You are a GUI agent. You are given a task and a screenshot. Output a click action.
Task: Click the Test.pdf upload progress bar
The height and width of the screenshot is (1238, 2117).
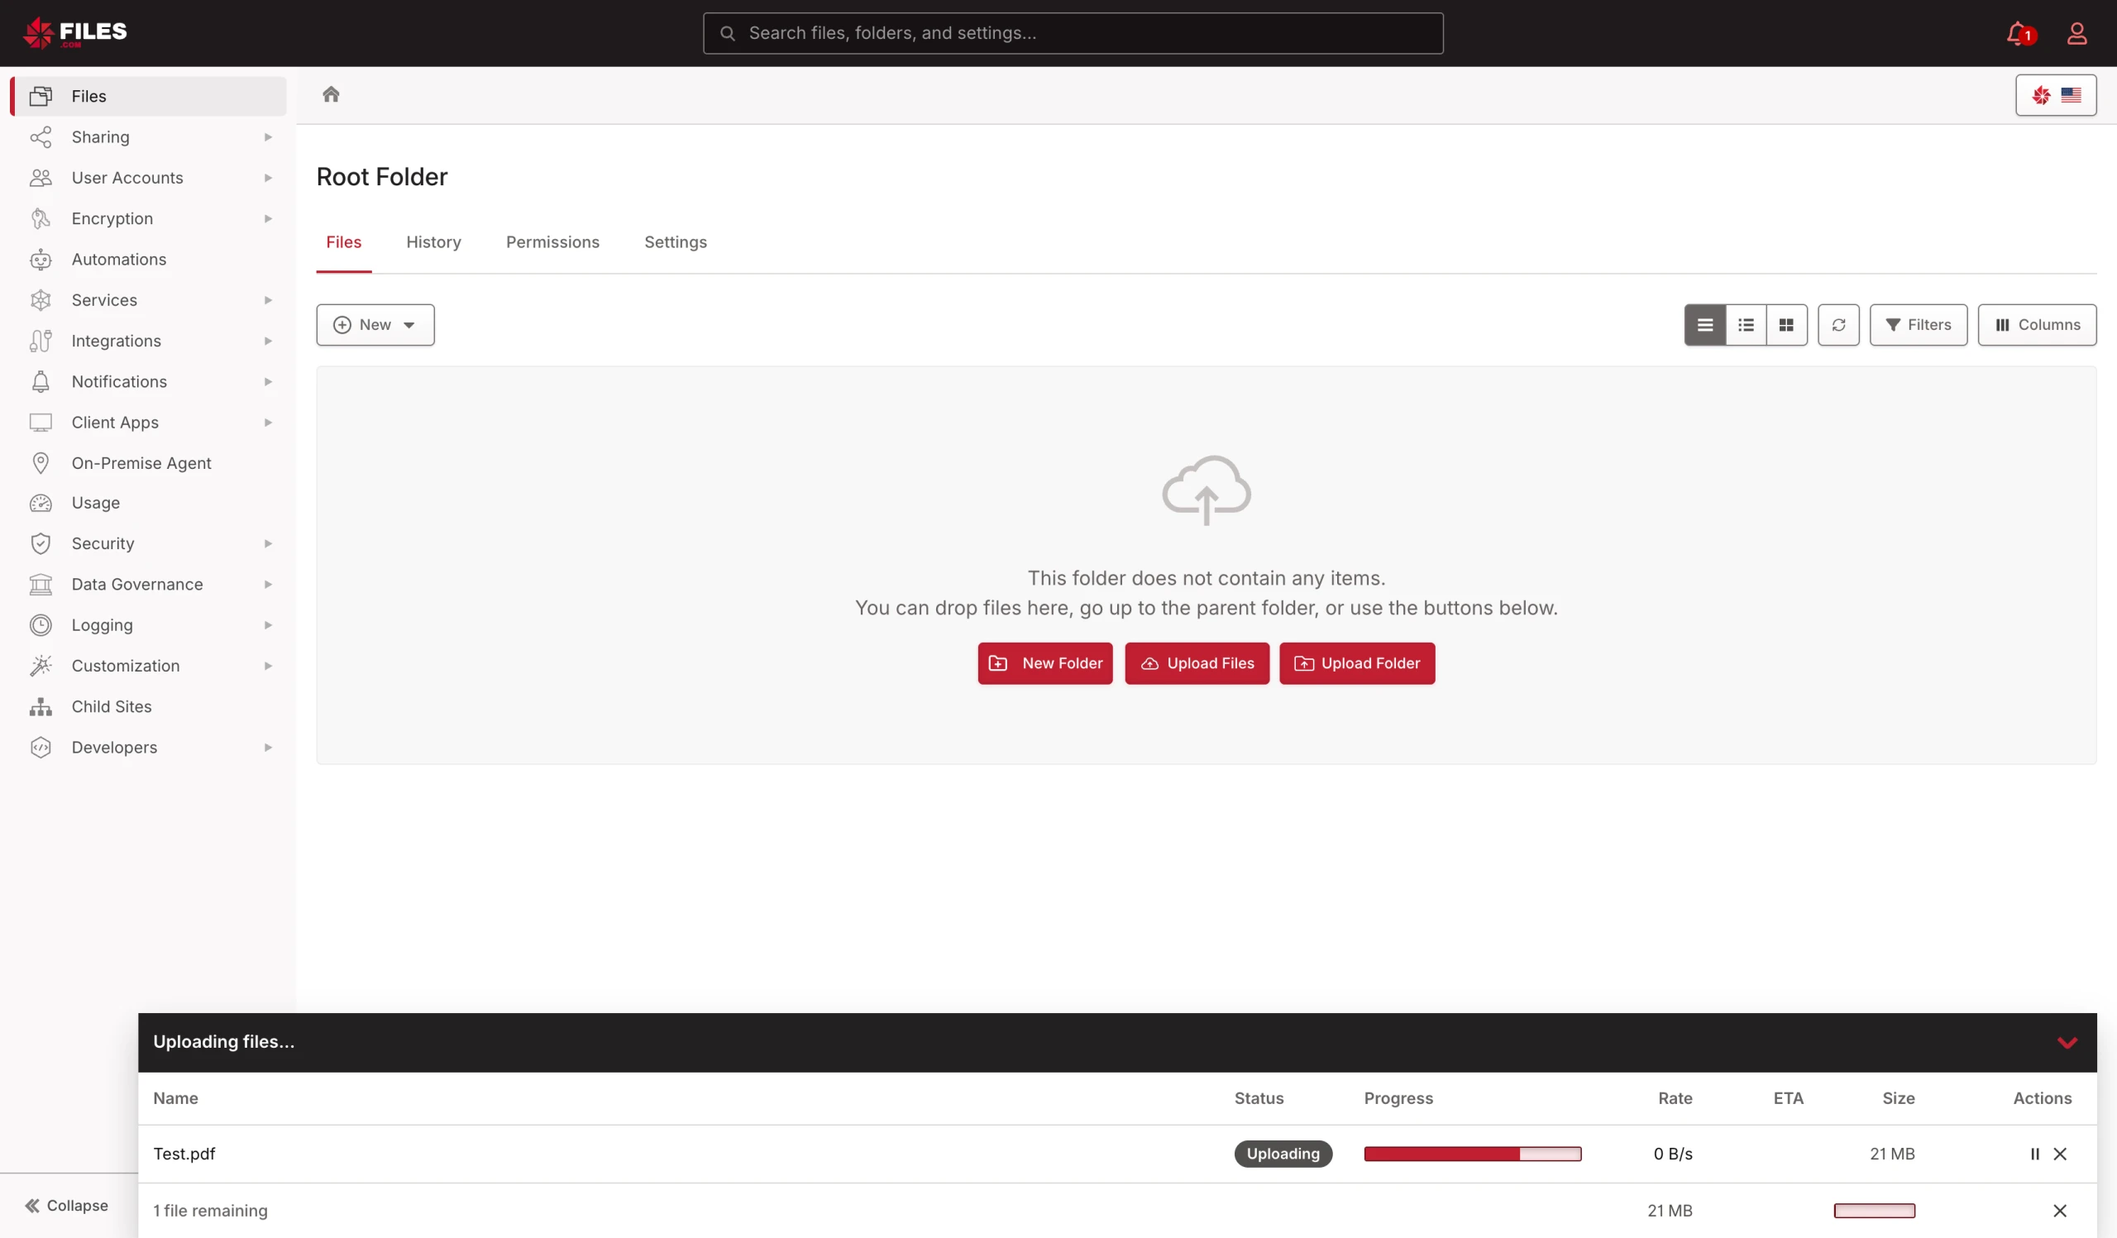[1472, 1154]
